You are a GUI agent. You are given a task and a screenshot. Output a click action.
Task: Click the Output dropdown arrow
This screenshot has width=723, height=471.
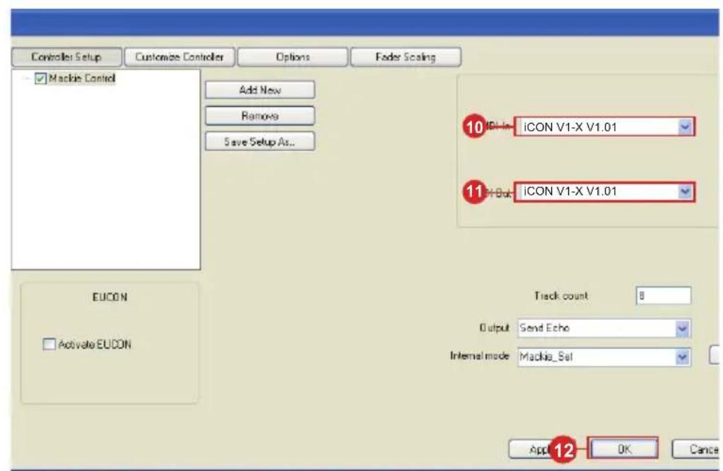[x=683, y=328]
